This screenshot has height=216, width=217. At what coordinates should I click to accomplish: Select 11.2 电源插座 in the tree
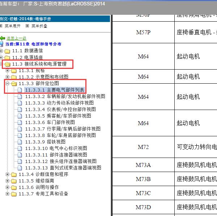click(x=27, y=57)
